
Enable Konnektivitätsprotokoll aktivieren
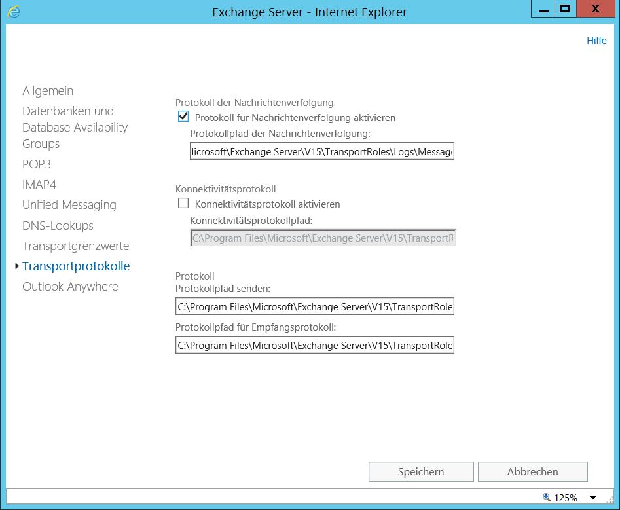tap(182, 204)
